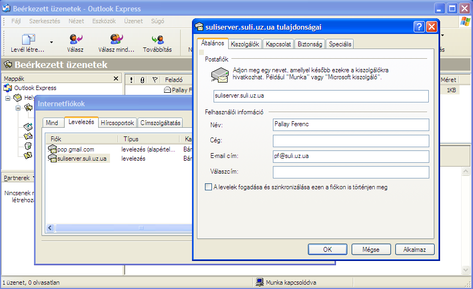Click the Válasz reply icon
The height and width of the screenshot is (289, 473).
point(75,39)
